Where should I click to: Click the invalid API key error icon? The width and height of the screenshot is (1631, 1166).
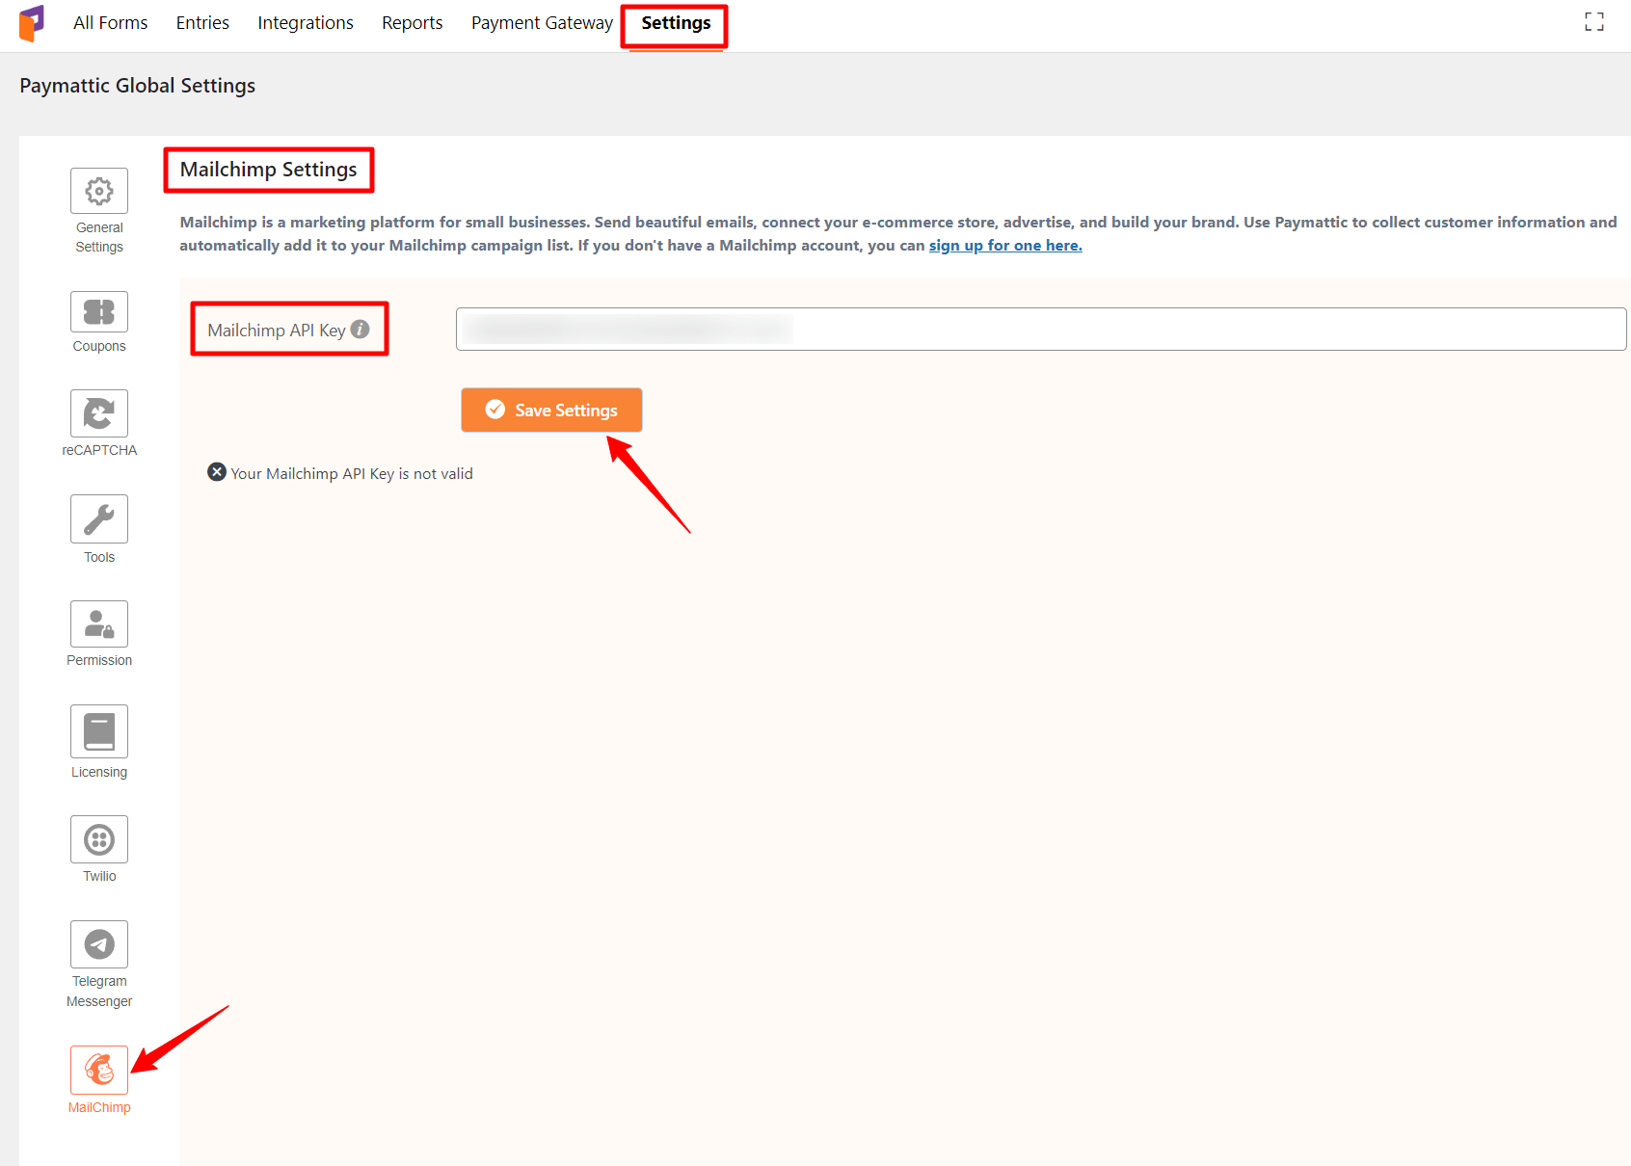[x=217, y=472]
